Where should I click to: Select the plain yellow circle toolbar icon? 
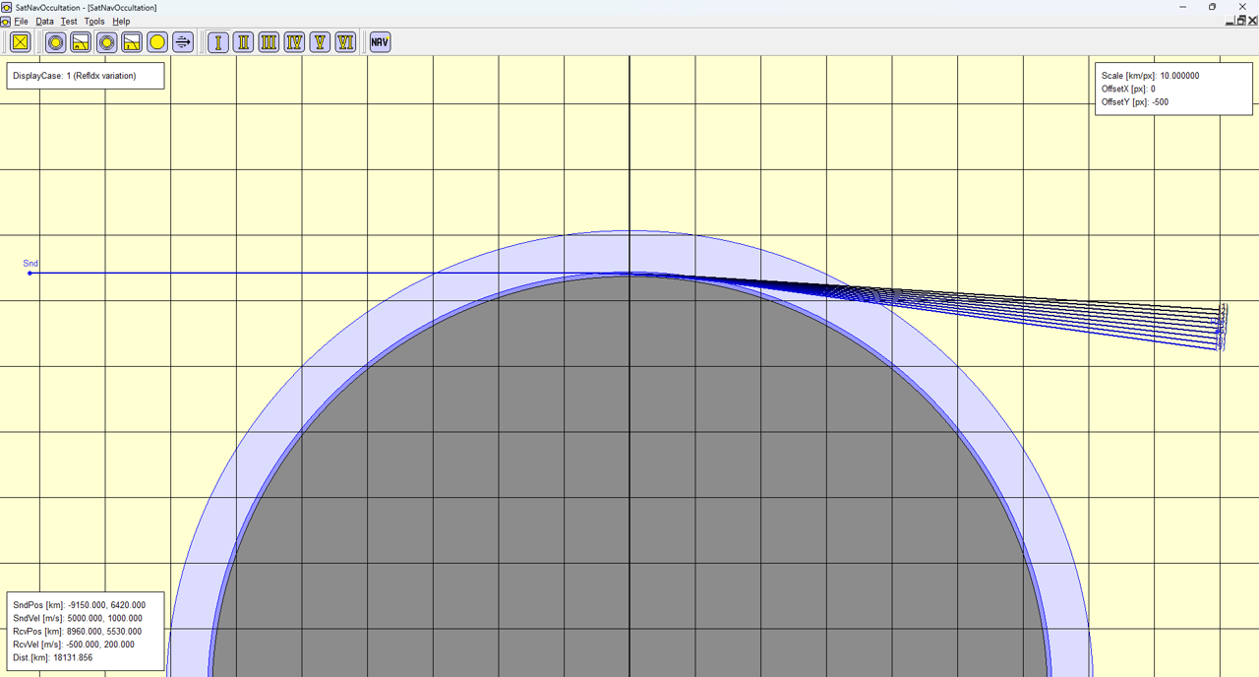pyautogui.click(x=157, y=42)
